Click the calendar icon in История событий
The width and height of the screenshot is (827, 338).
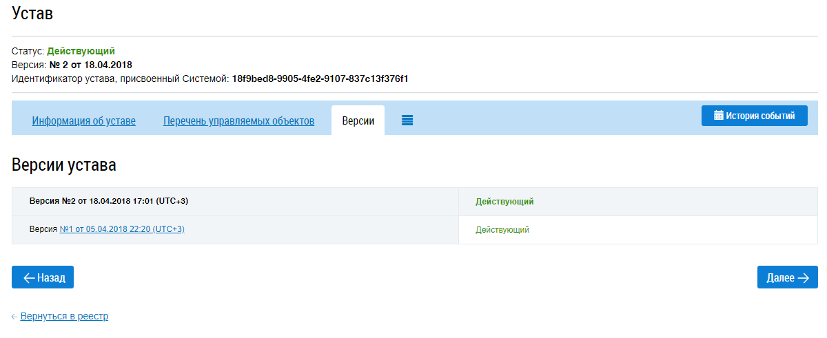(718, 116)
